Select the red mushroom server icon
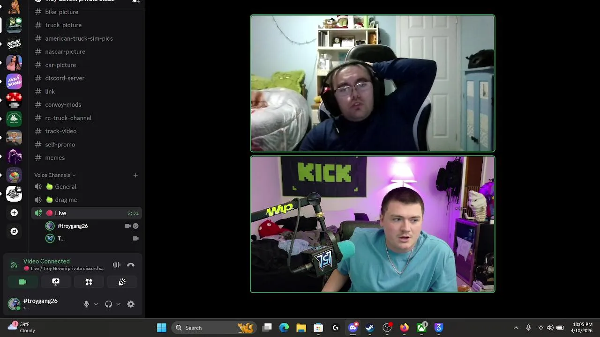This screenshot has height=337, width=600. click(x=14, y=100)
